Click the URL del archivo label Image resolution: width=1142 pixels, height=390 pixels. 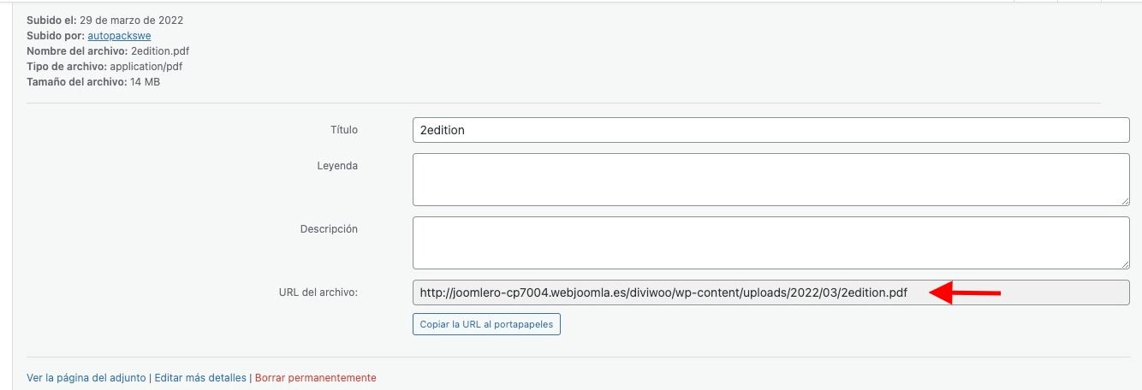click(x=312, y=292)
